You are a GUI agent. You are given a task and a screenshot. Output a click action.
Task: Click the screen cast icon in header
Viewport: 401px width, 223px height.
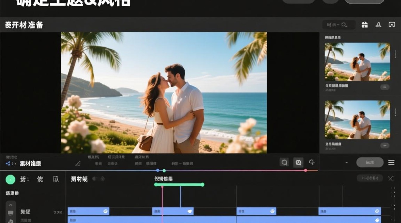tap(392, 25)
